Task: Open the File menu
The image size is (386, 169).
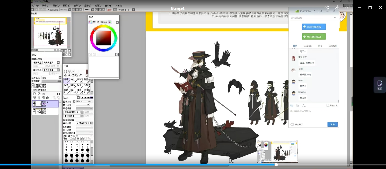Action: [x=35, y=6]
